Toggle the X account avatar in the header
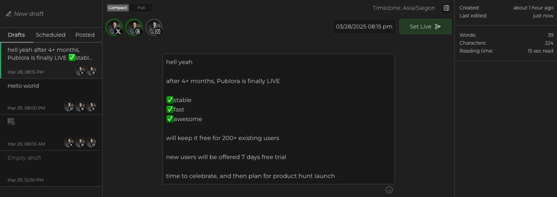This screenshot has height=197, width=557. click(x=114, y=27)
